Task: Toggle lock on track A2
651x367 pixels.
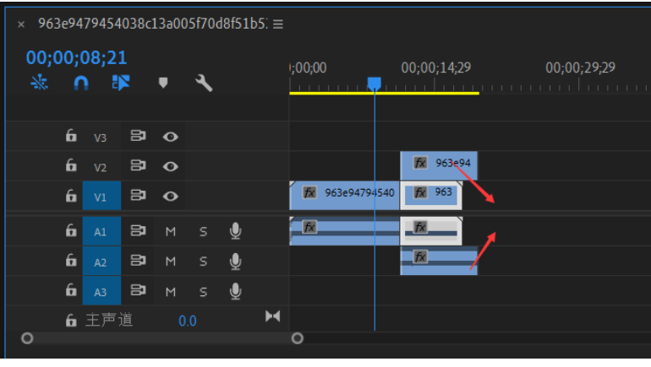Action: (71, 261)
